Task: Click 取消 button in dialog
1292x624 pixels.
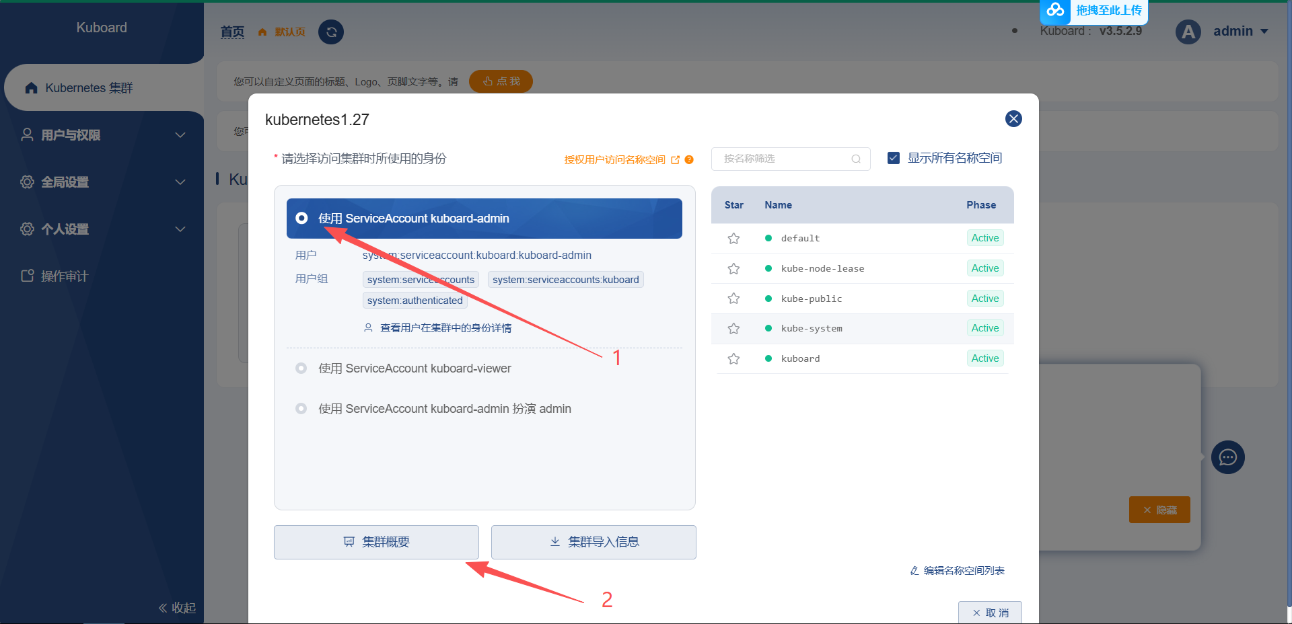Action: [990, 613]
